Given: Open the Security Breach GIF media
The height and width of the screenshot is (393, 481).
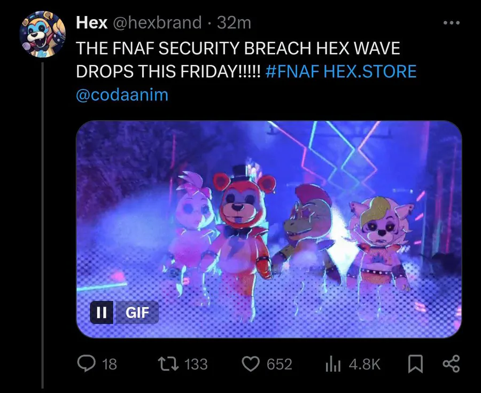Looking at the screenshot, I should (269, 229).
